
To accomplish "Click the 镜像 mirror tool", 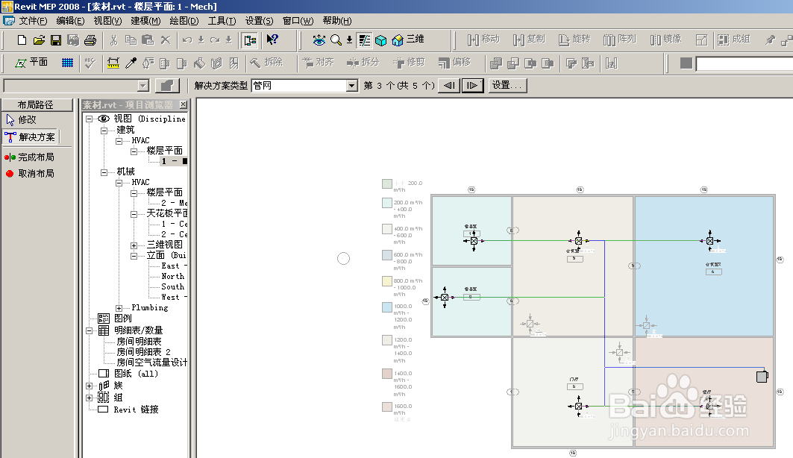I will tap(666, 40).
